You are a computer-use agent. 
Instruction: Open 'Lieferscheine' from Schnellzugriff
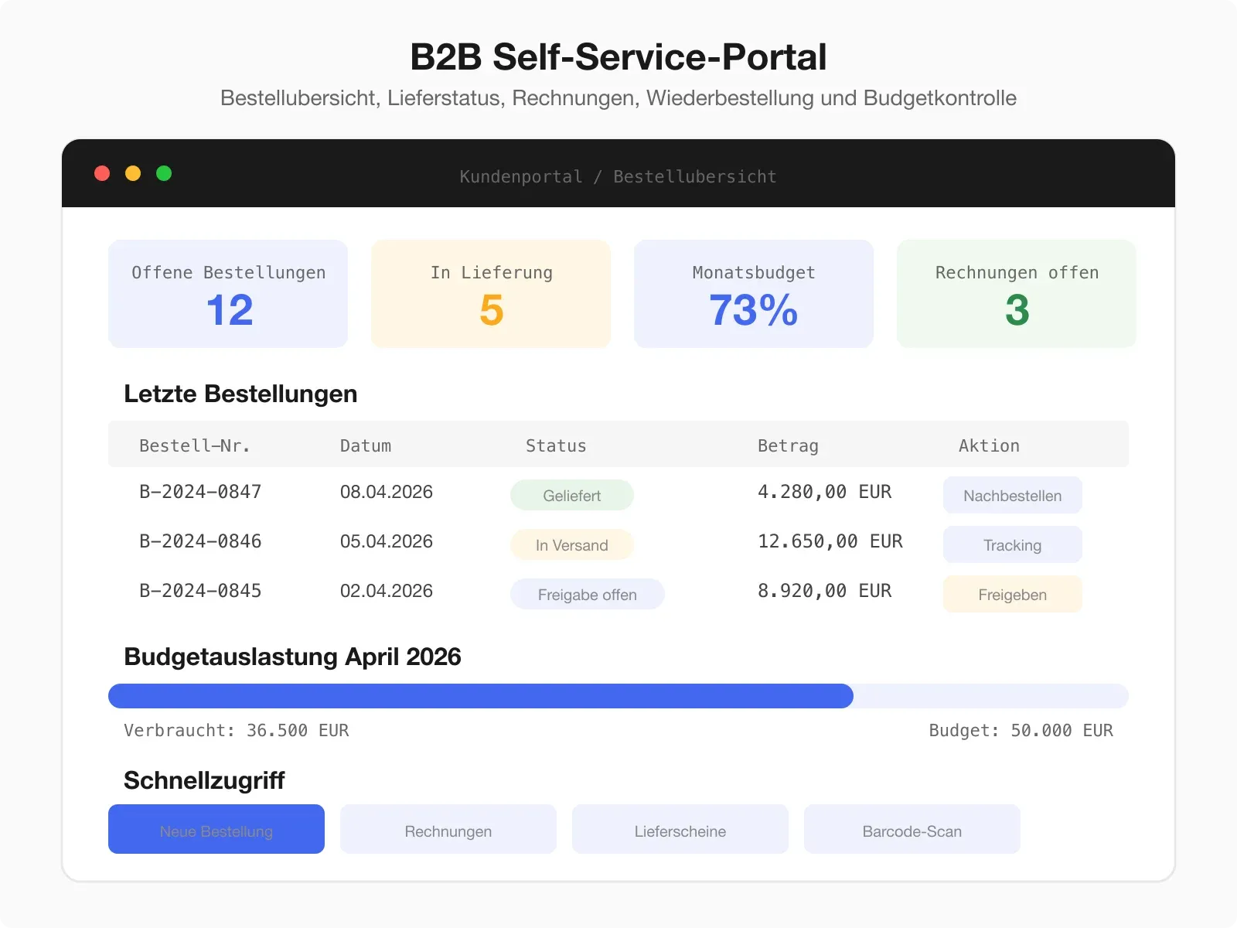[x=680, y=829]
